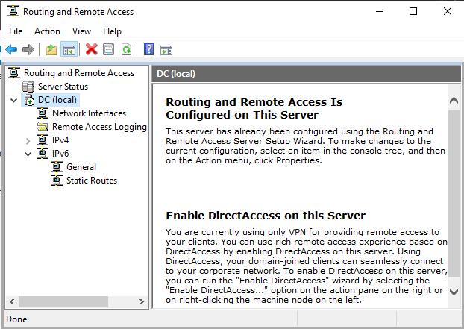Toggle Show/Hide Action Pane toolbar button

166,49
